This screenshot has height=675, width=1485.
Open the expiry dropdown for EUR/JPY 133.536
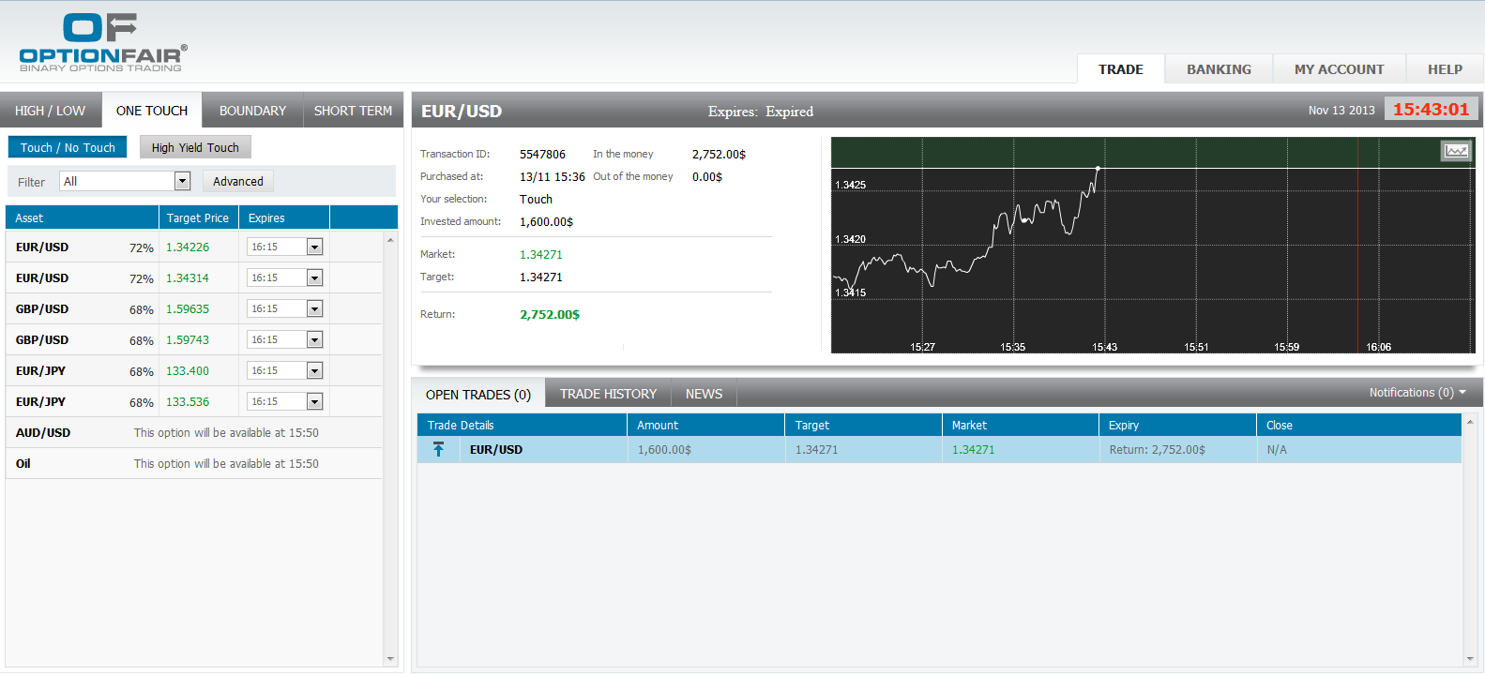tap(314, 401)
